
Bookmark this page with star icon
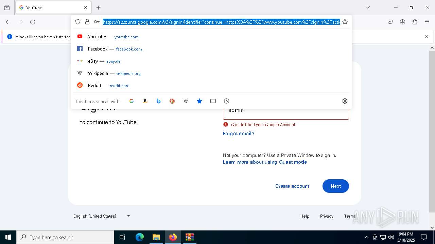345,22
